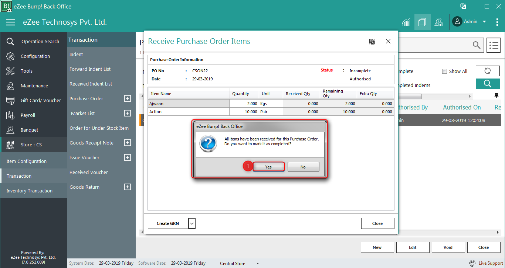Click the eZee Burrp! app logo
This screenshot has width=505, height=268.
click(x=7, y=6)
